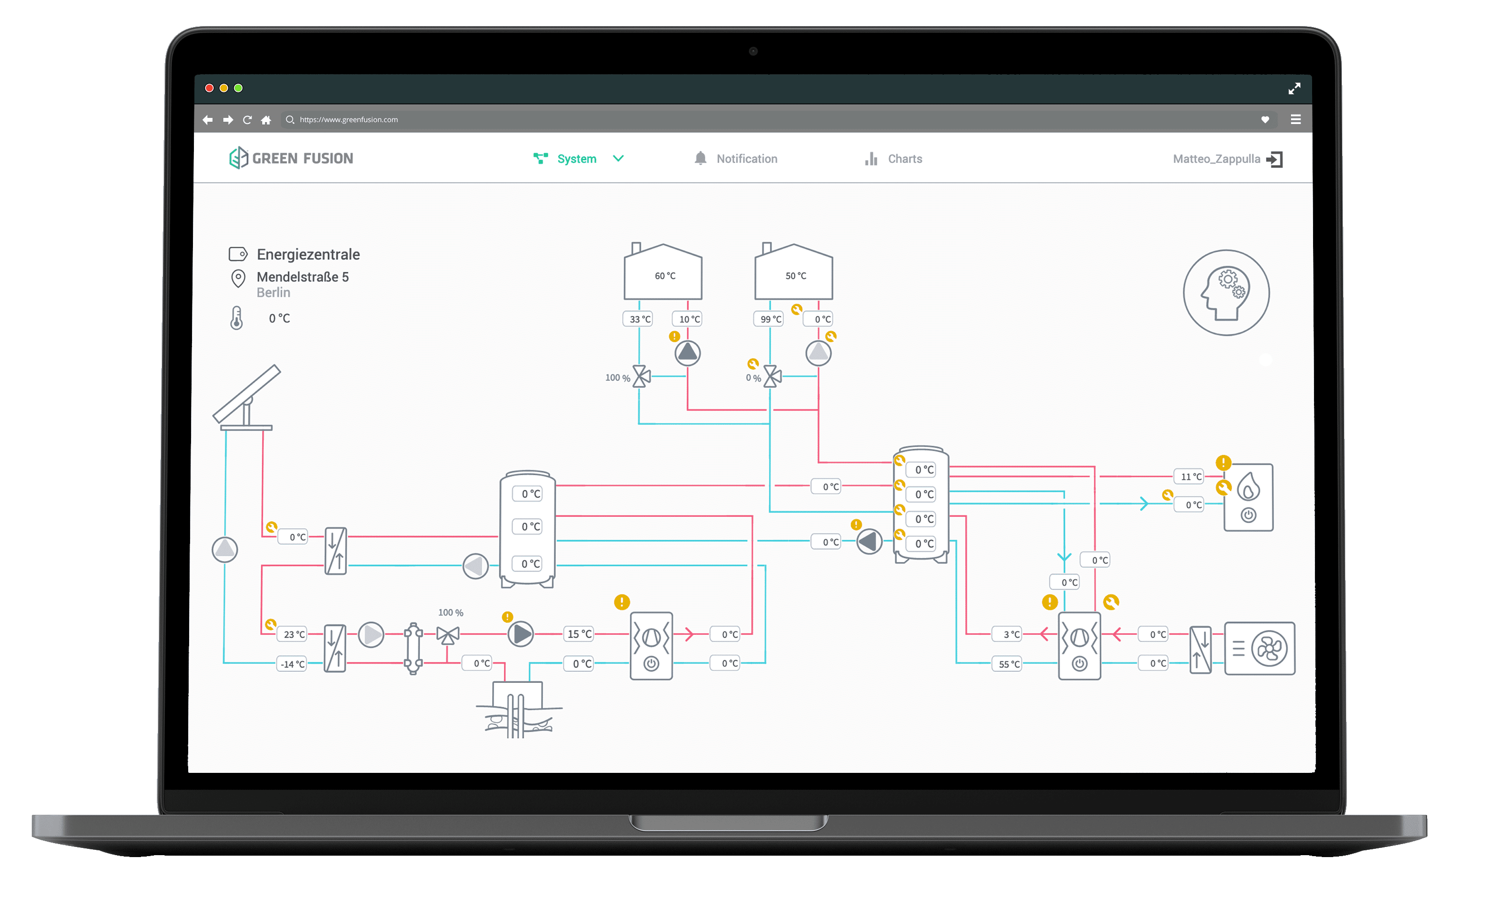The height and width of the screenshot is (898, 1506).
Task: Toggle power button on left heat pump
Action: pyautogui.click(x=651, y=664)
